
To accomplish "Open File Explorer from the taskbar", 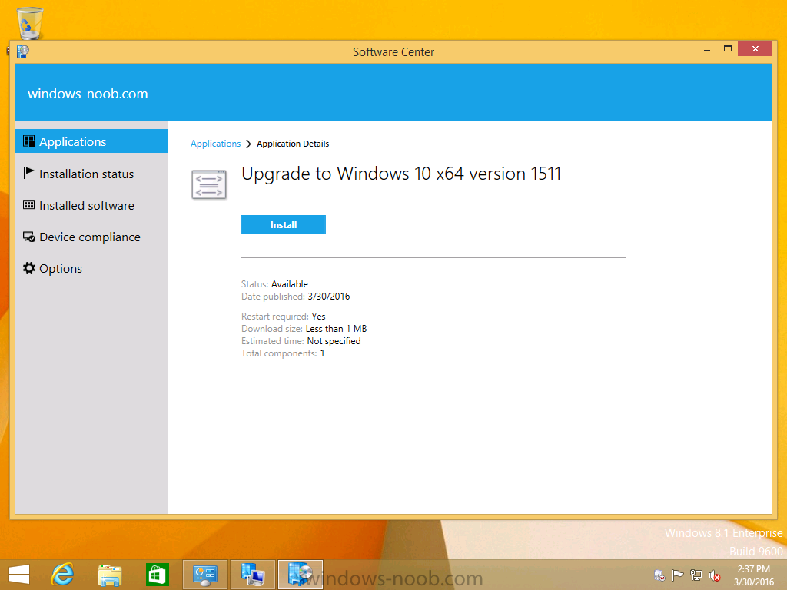I will [110, 575].
